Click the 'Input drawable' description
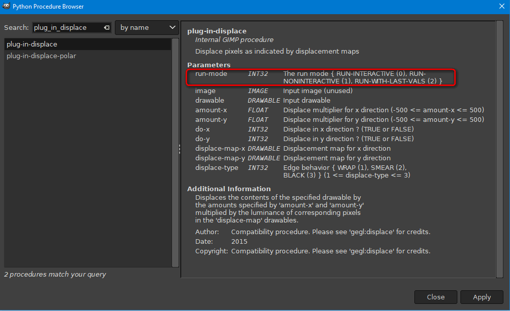Screen dimensions: 510x311 click(x=307, y=101)
